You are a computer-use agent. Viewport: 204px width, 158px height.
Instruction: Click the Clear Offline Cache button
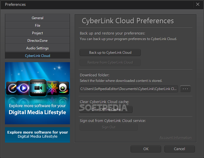pyautogui.click(x=106, y=109)
